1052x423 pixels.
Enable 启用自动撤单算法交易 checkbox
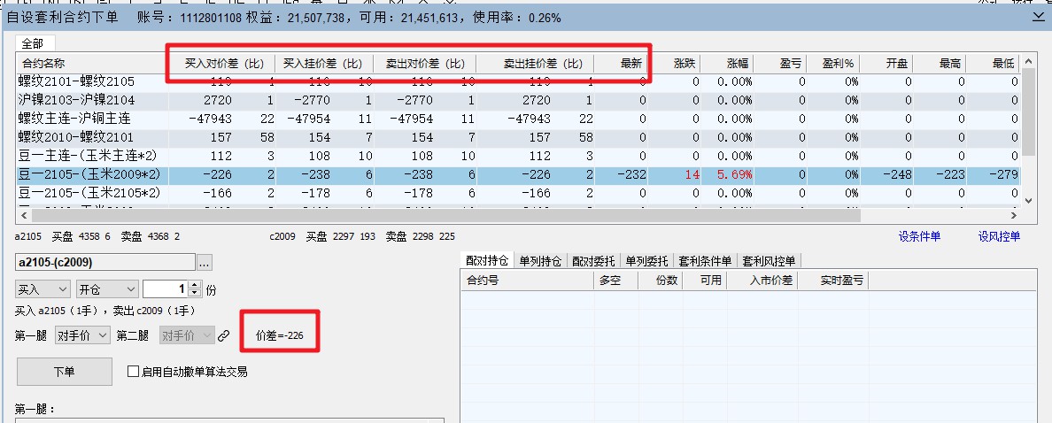tap(134, 372)
